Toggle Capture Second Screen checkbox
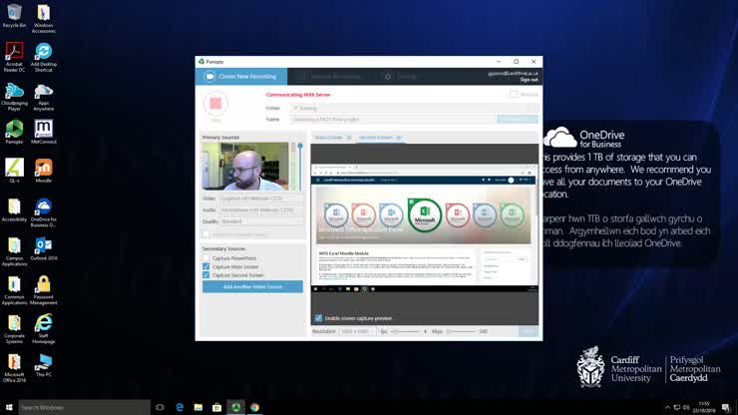This screenshot has width=738, height=415. 206,275
